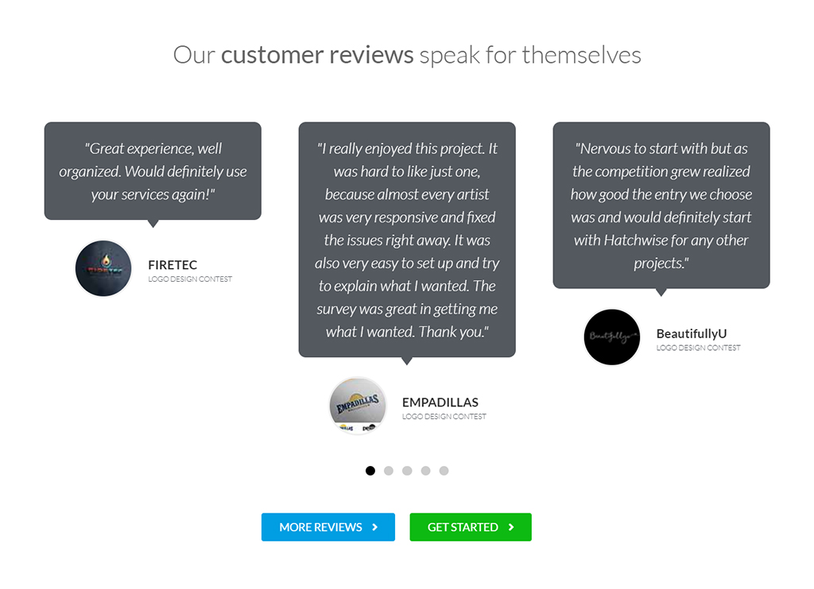
Task: Click the MORE REVIEWS button
Action: (x=328, y=527)
